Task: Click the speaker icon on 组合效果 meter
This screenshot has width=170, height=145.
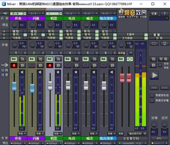Action: coord(112,72)
